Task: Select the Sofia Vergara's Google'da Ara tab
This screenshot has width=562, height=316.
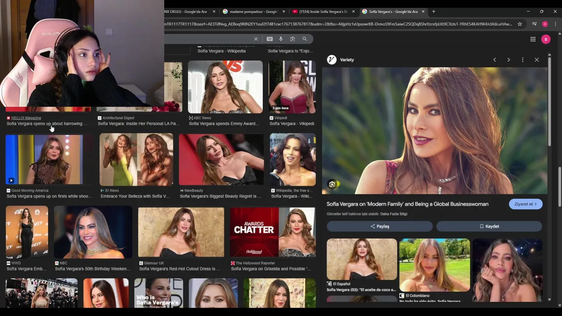Action: point(393,11)
